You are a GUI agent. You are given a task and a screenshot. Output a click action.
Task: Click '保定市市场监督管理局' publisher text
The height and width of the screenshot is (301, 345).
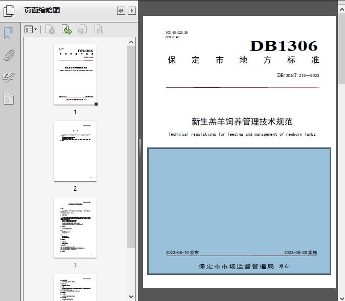pyautogui.click(x=236, y=266)
